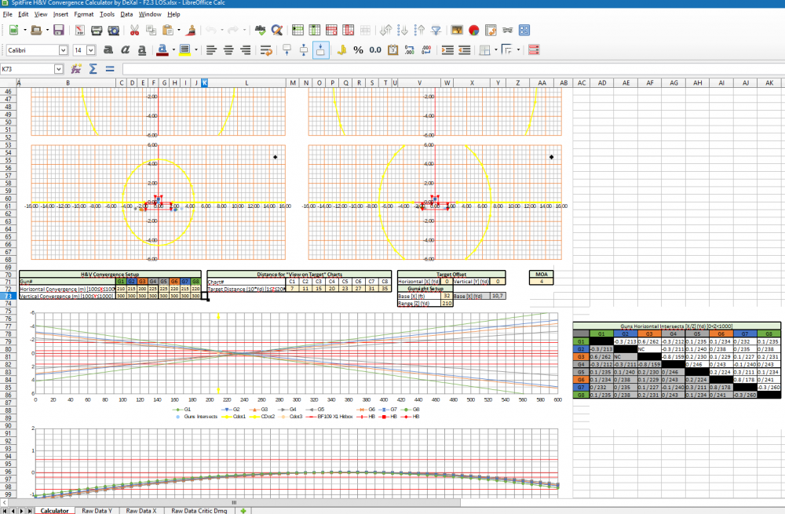
Task: Toggle Align Bottom vertical alignment
Action: coord(320,50)
